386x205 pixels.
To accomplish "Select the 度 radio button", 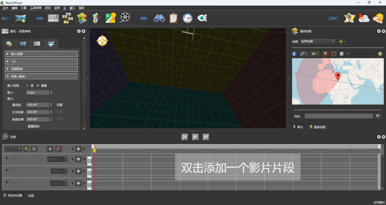I will pyautogui.click(x=28, y=86).
